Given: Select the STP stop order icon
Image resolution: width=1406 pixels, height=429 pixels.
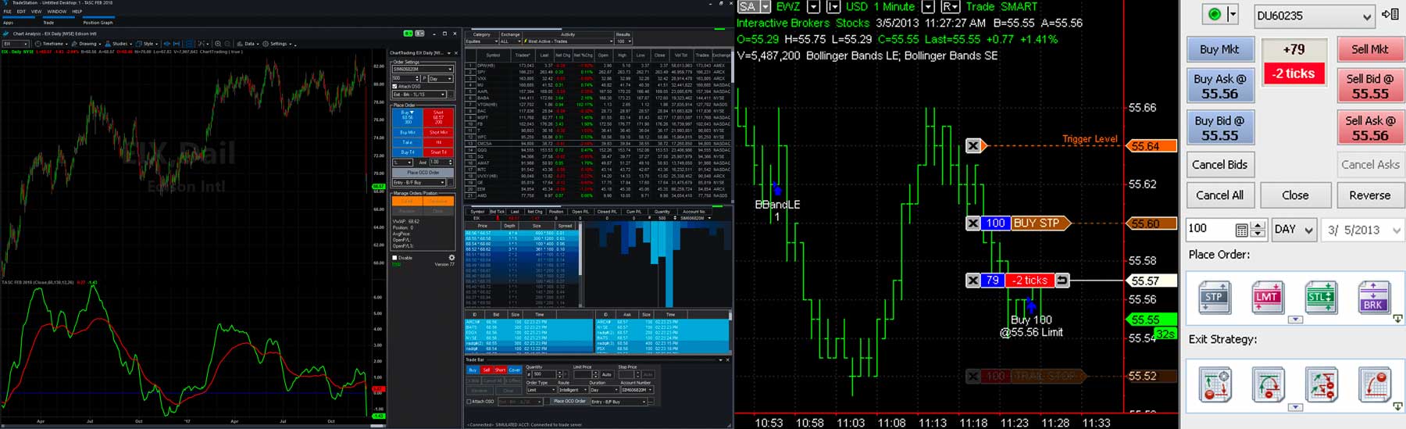Looking at the screenshot, I should [1214, 297].
